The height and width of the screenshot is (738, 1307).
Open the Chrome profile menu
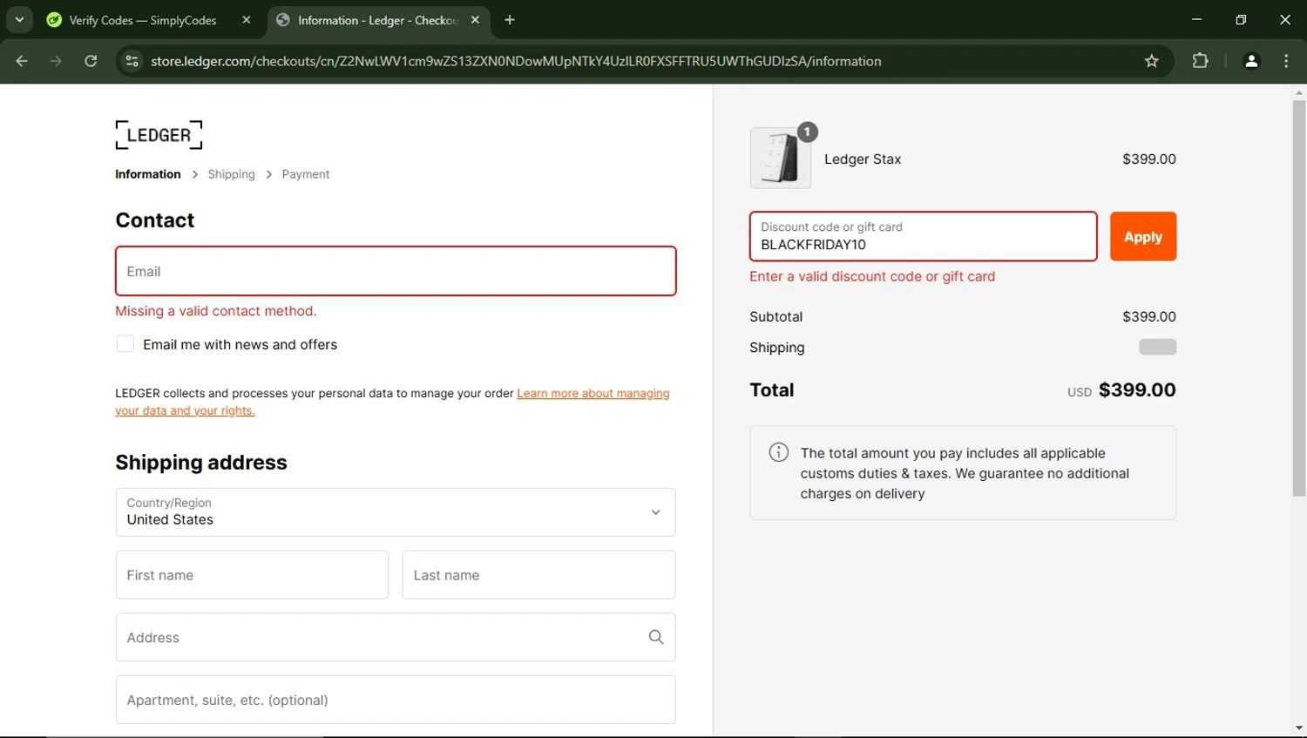1251,61
